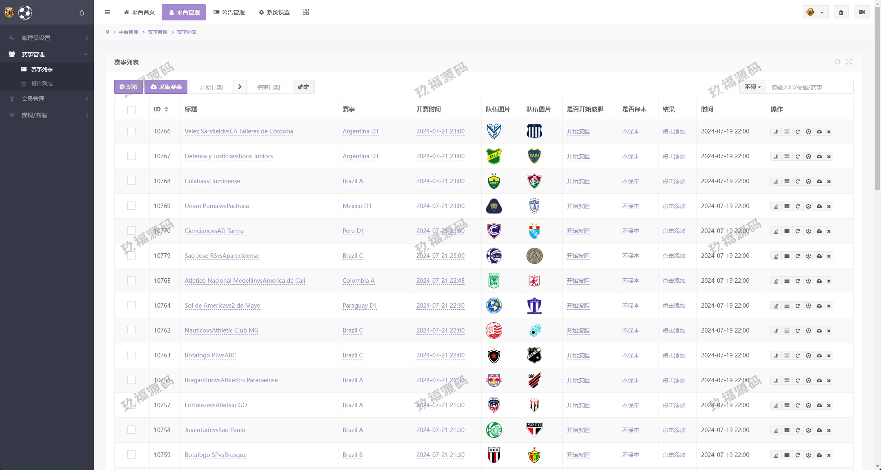Click the search input for ID/标题/赛事

[x=809, y=87]
